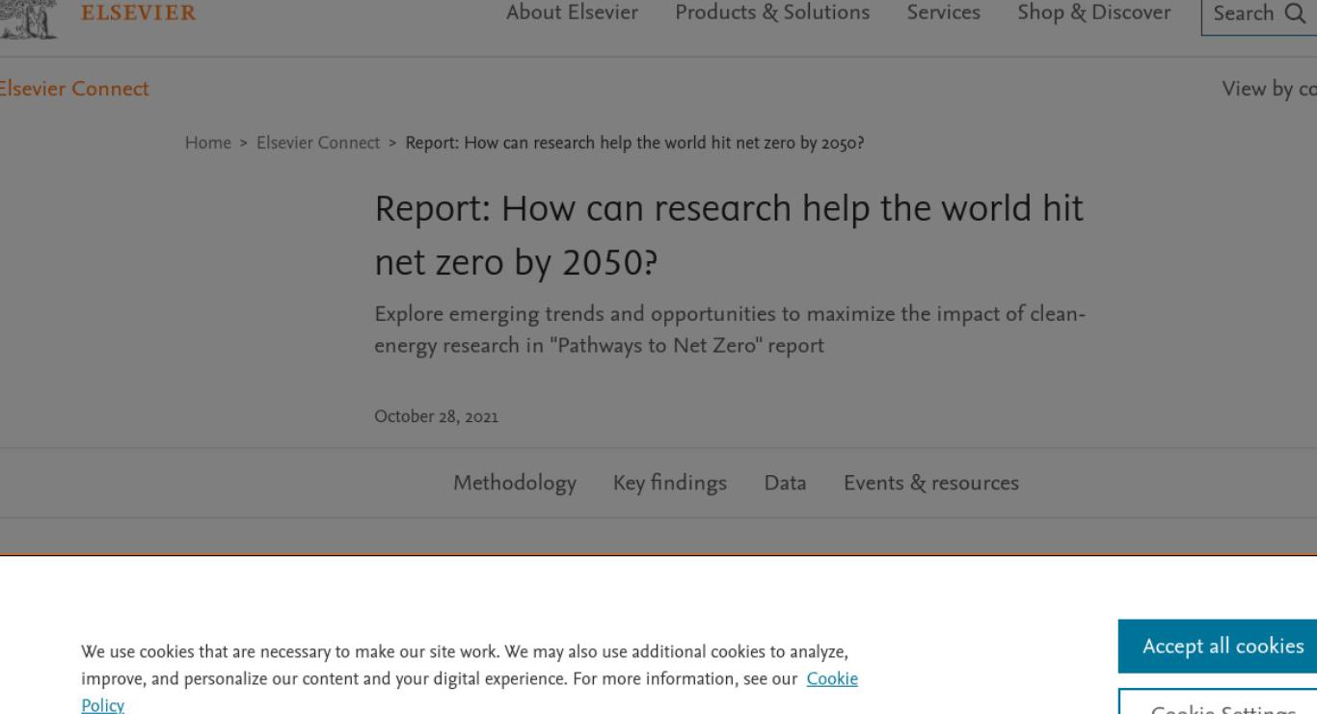Open Shop & Discover menu
The height and width of the screenshot is (714, 1317).
1094,13
